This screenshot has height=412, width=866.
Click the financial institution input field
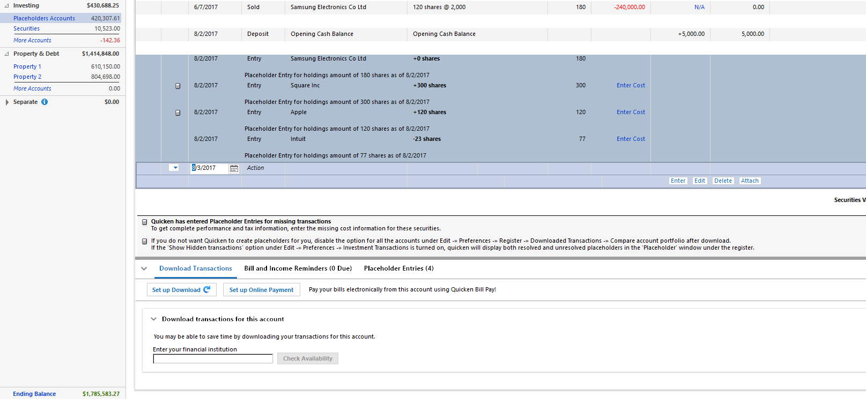pyautogui.click(x=213, y=359)
